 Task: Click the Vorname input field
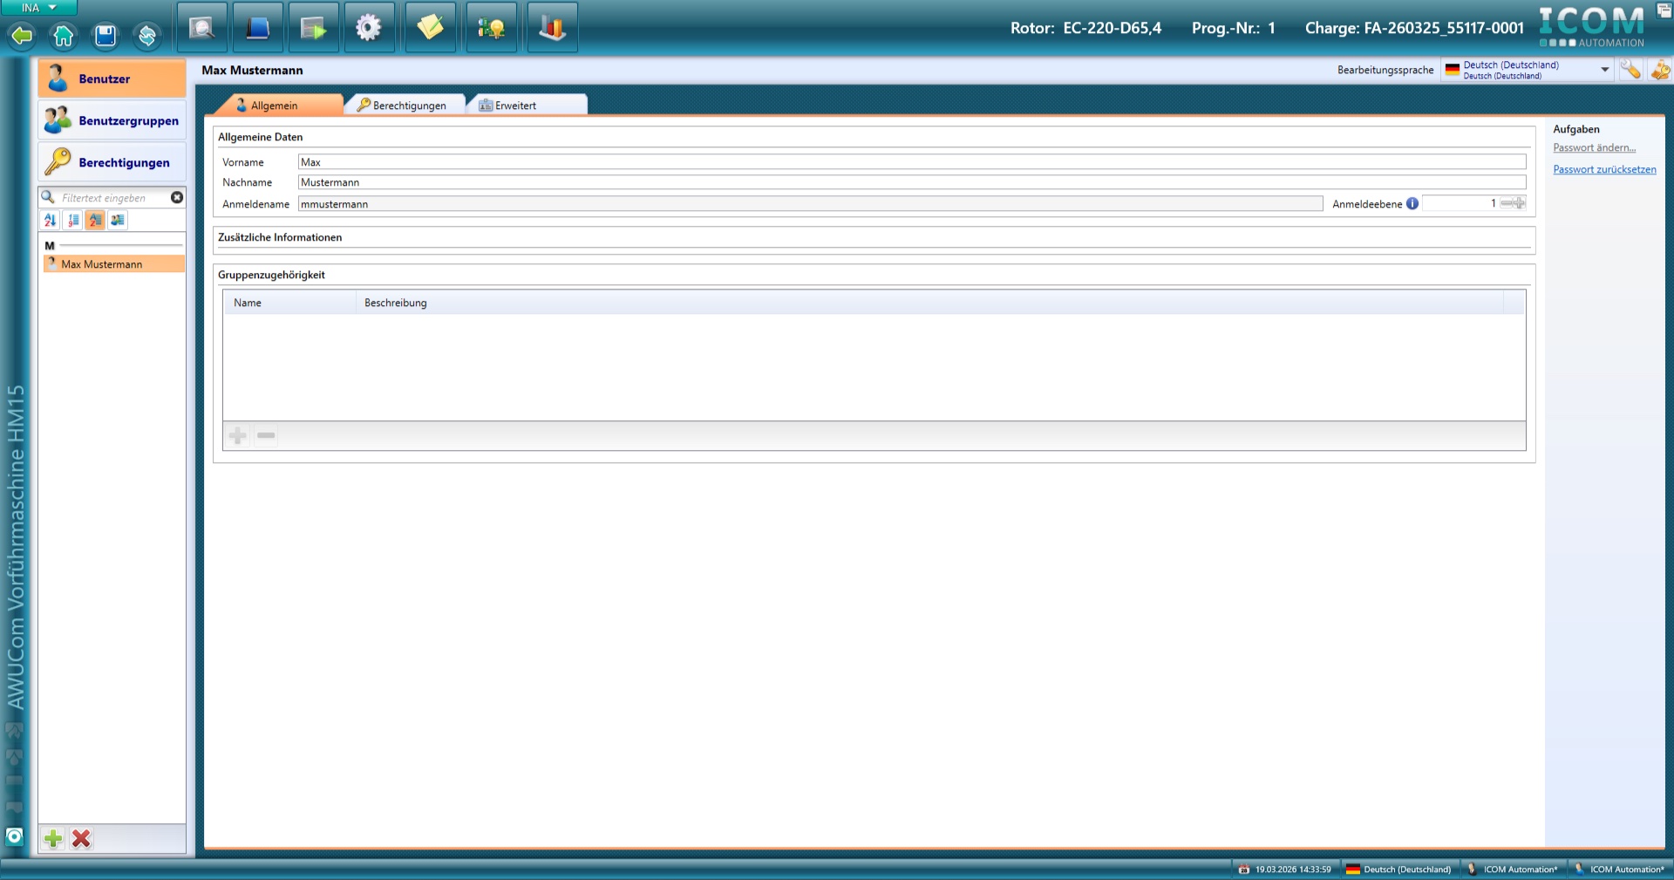point(912,162)
